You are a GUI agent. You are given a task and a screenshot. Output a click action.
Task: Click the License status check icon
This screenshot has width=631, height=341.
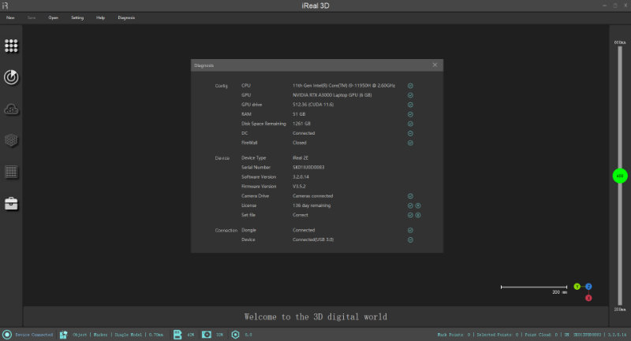coord(410,206)
